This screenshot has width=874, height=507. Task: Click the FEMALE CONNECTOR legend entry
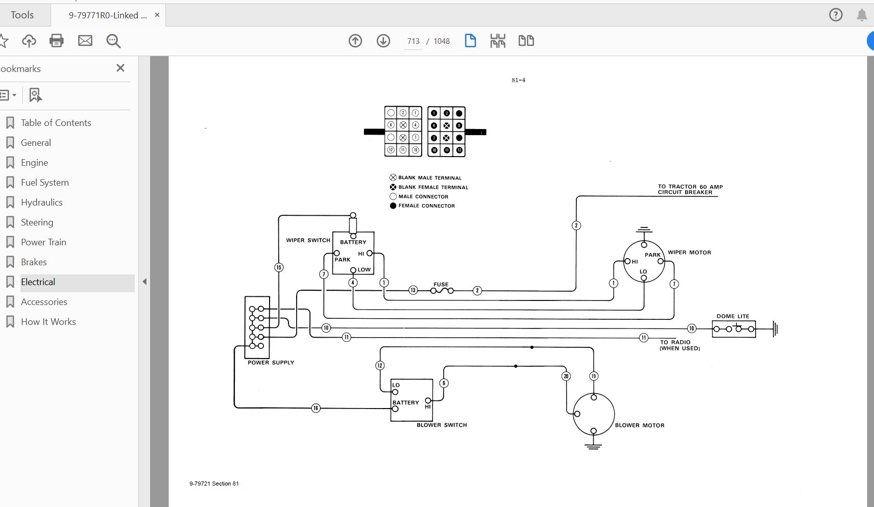click(422, 206)
